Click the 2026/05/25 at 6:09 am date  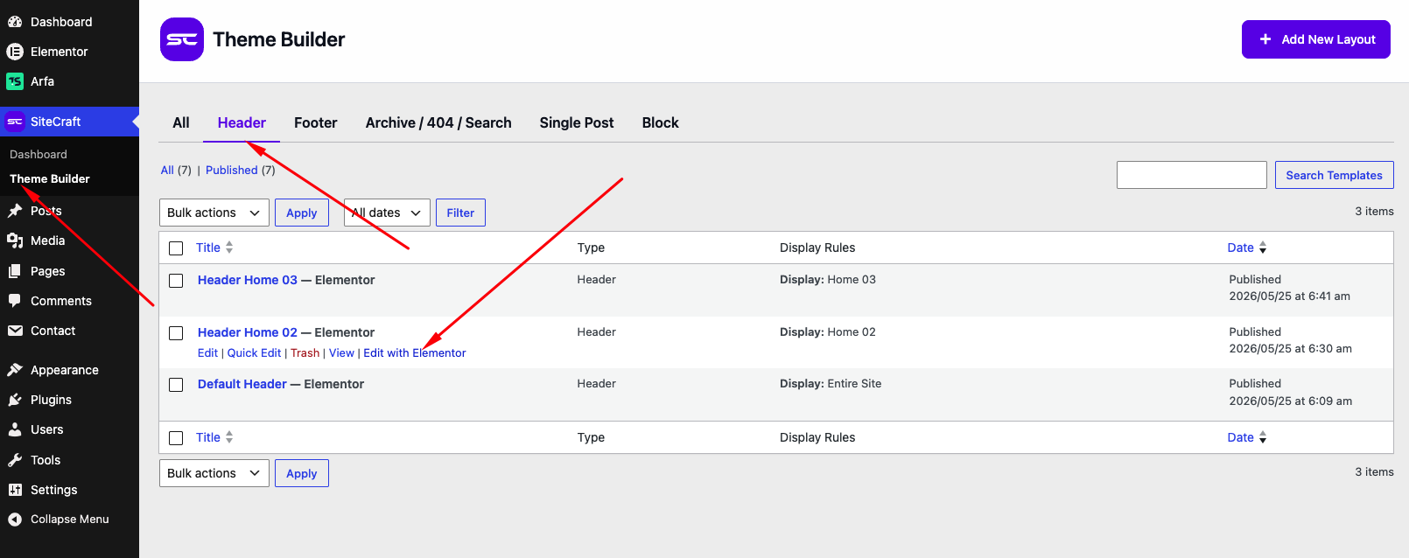[1290, 401]
